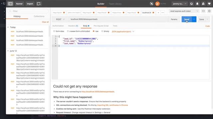
Task: Open a new window with the plus-window icon
Action: pos(39,4)
